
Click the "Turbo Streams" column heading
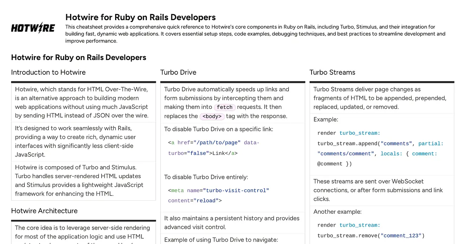click(332, 72)
